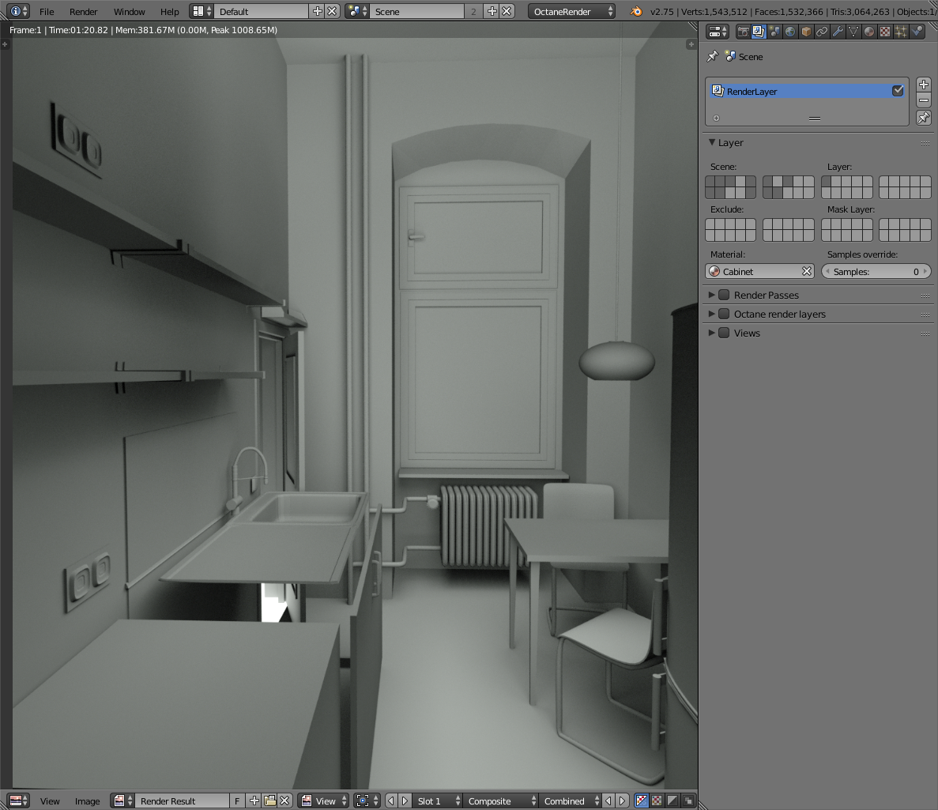The image size is (938, 810).
Task: Go to next render slot arrow
Action: [x=405, y=801]
